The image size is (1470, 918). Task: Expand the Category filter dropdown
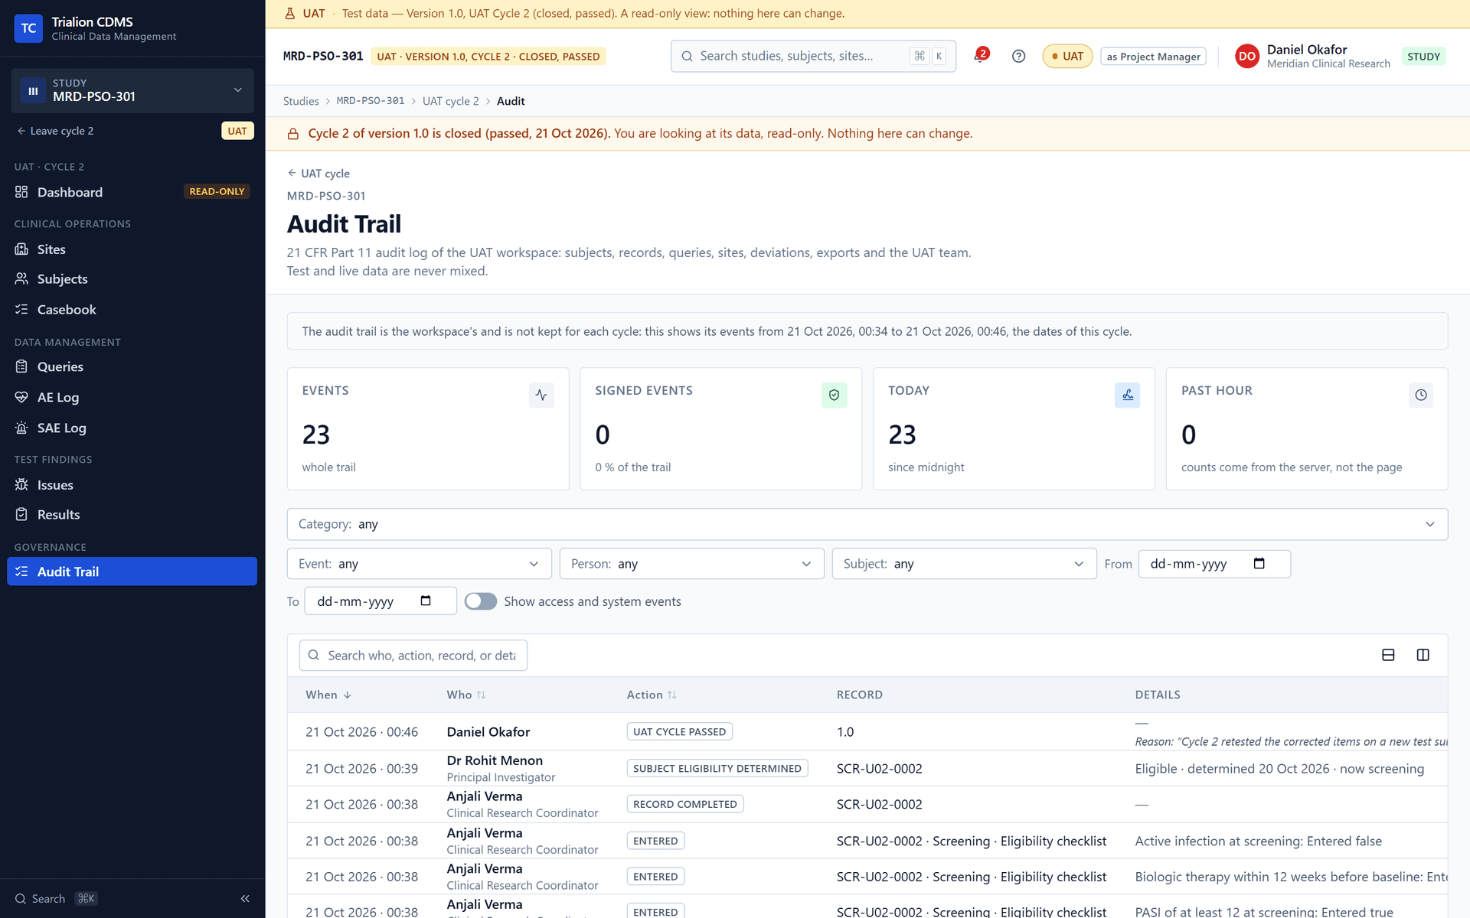867,524
